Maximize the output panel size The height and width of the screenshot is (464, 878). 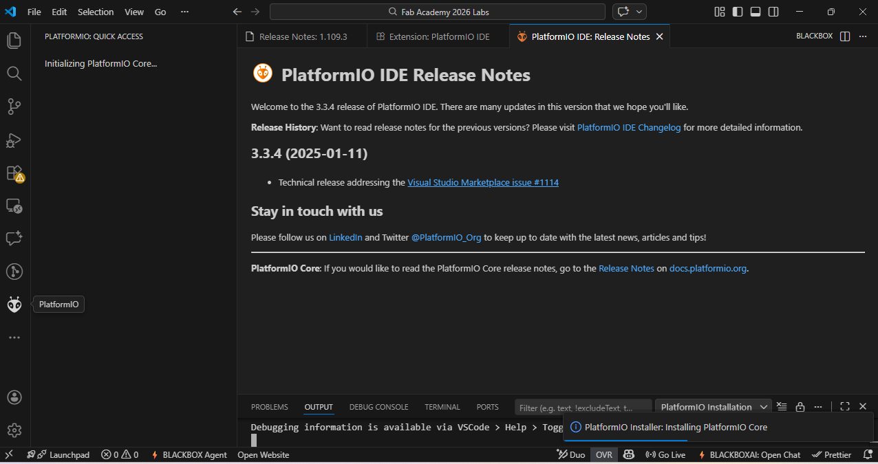point(845,407)
